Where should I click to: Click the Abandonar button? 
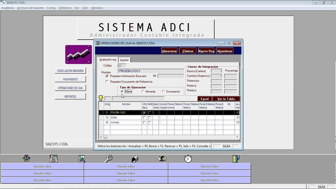click(x=225, y=51)
